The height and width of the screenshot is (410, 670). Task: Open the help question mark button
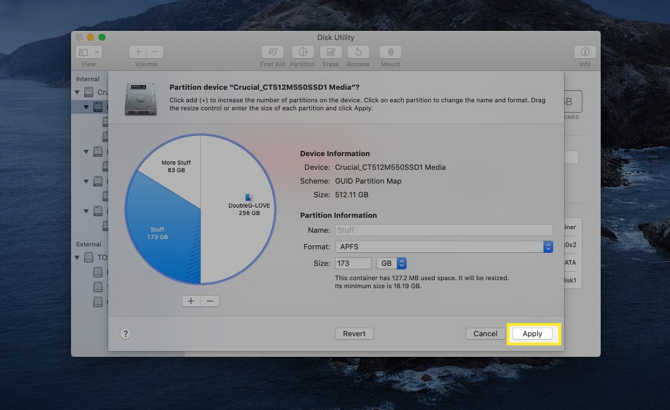[x=126, y=334]
